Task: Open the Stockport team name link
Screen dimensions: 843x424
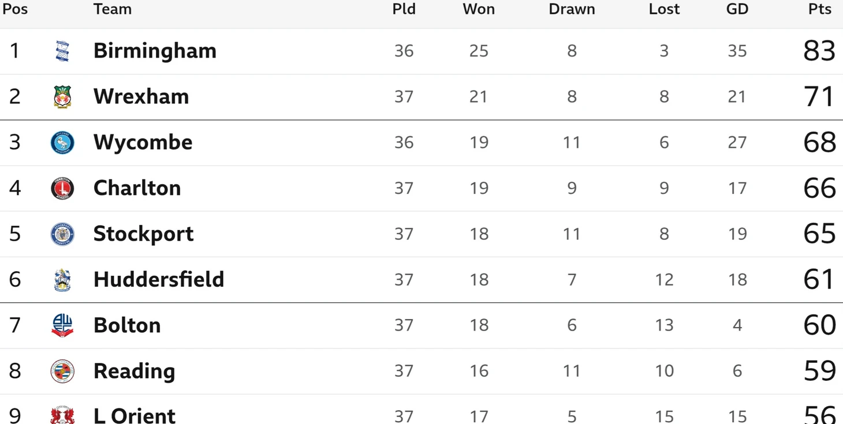Action: (x=143, y=234)
